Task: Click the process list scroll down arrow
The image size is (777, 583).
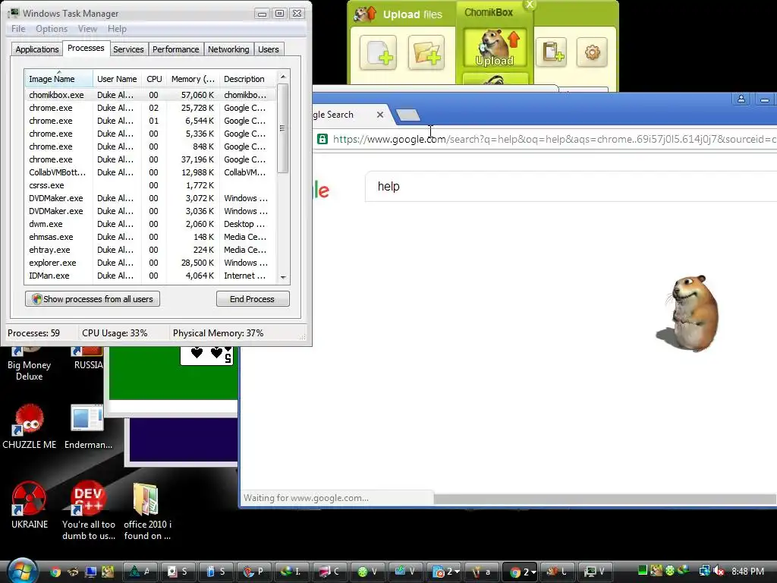Action: (283, 278)
